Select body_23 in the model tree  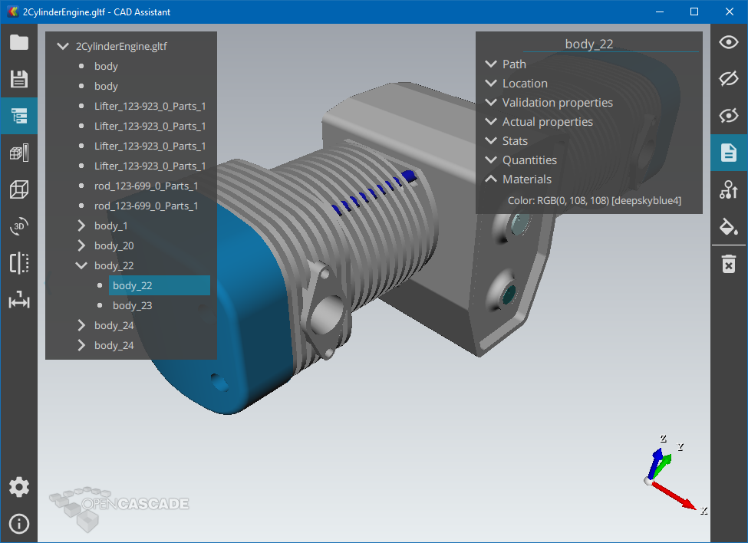132,305
